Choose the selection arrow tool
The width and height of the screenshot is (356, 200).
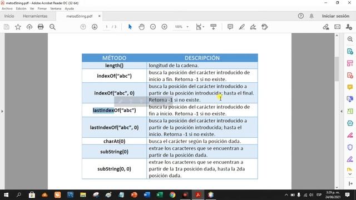click(x=130, y=27)
